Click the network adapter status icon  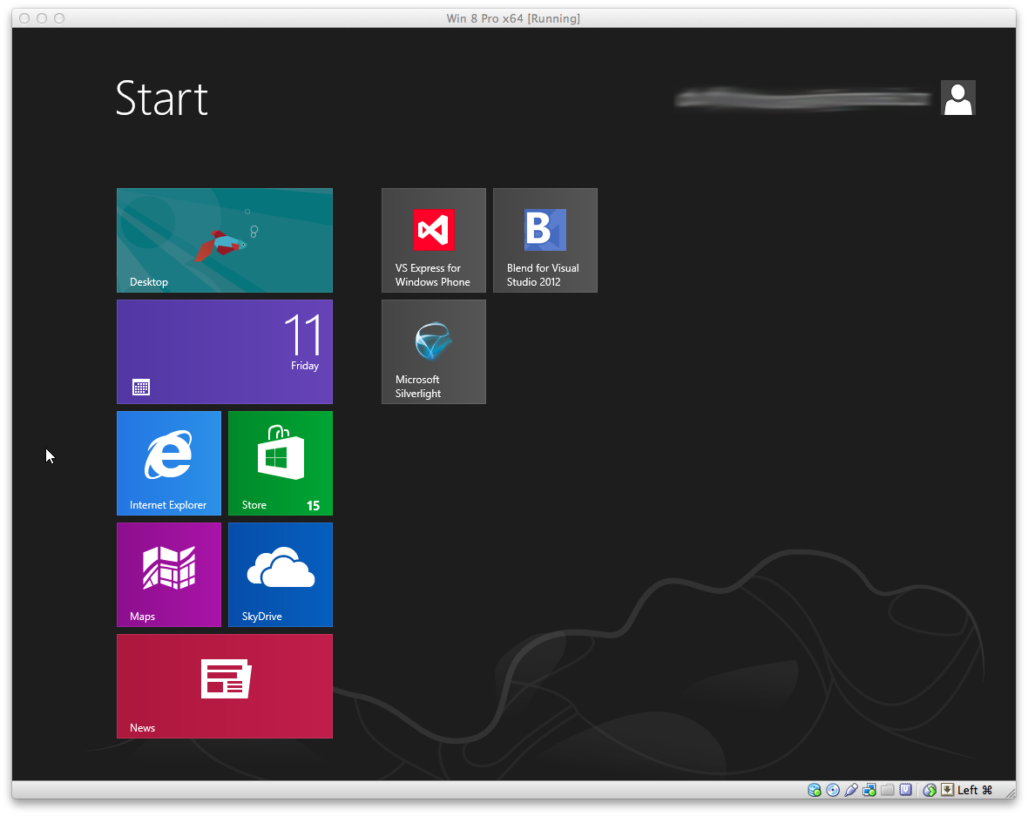[x=869, y=790]
